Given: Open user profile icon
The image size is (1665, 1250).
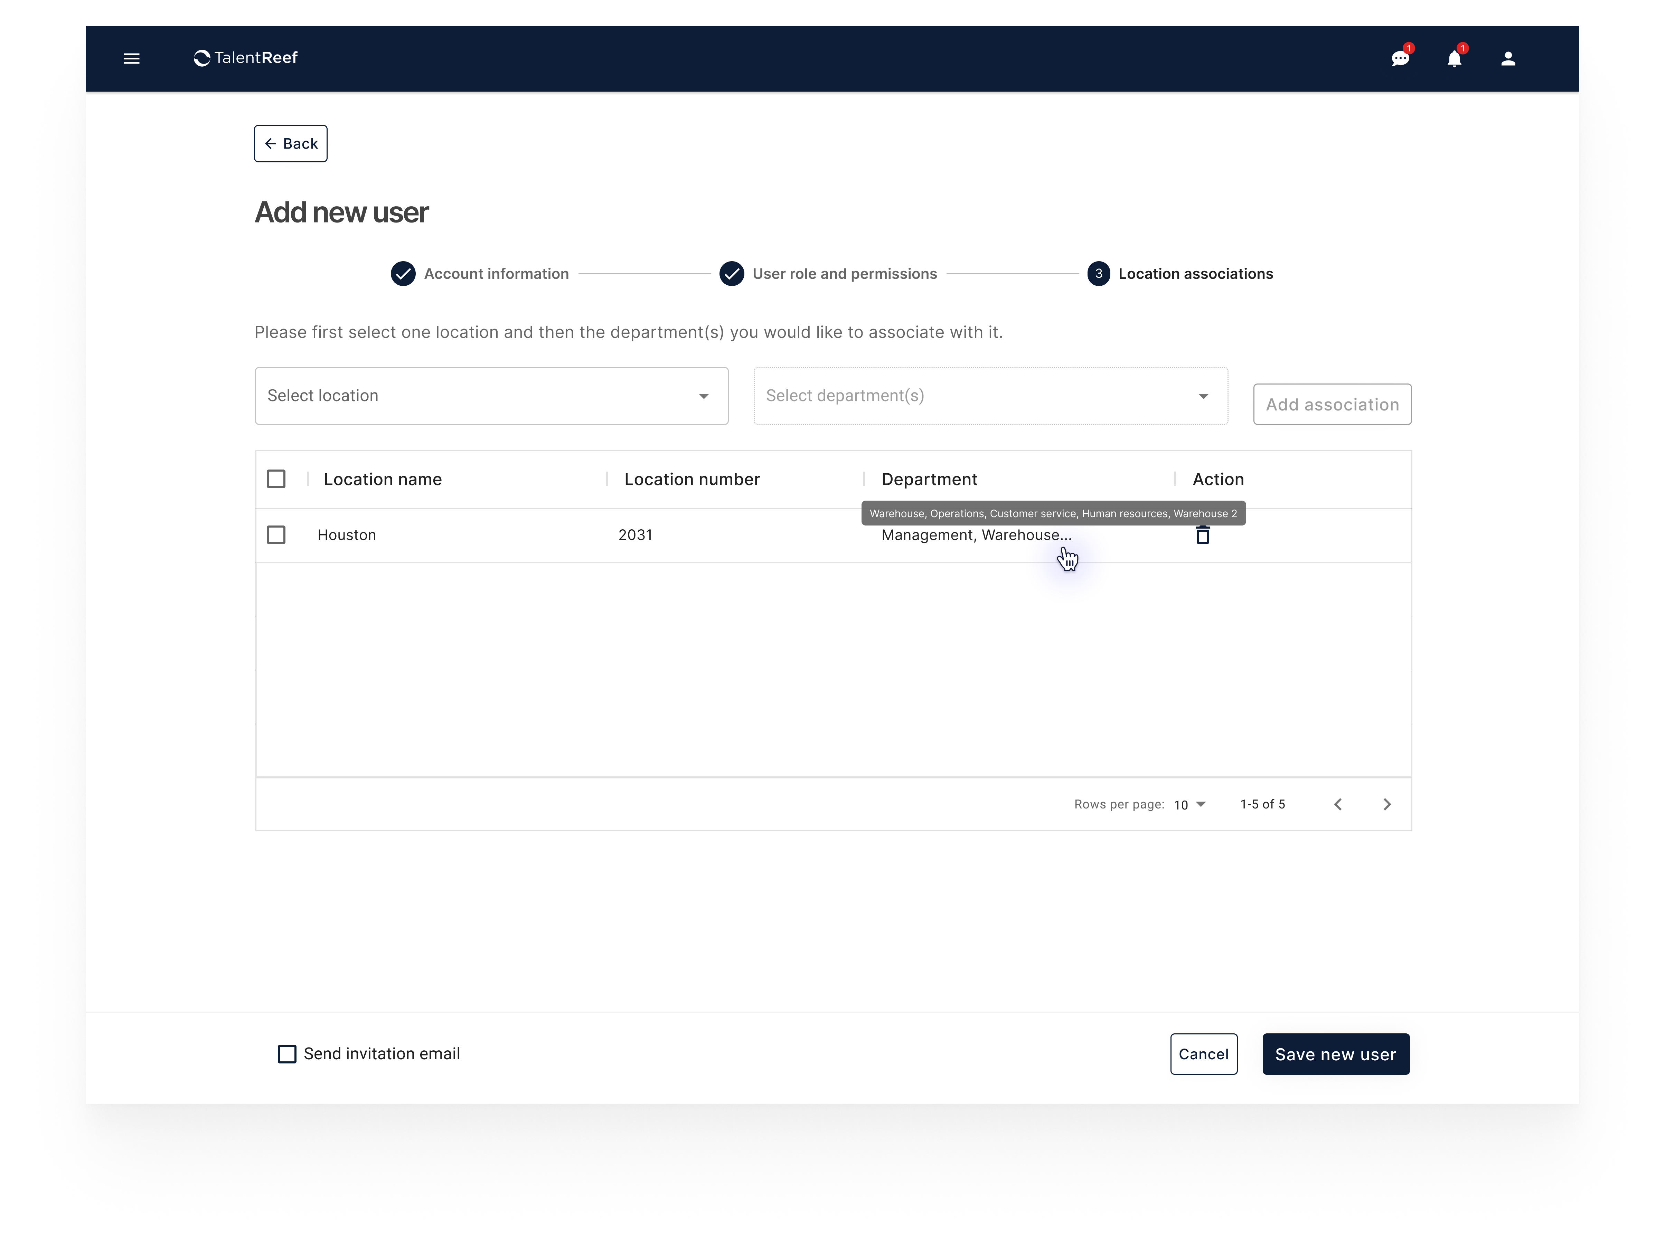Looking at the screenshot, I should tap(1508, 59).
